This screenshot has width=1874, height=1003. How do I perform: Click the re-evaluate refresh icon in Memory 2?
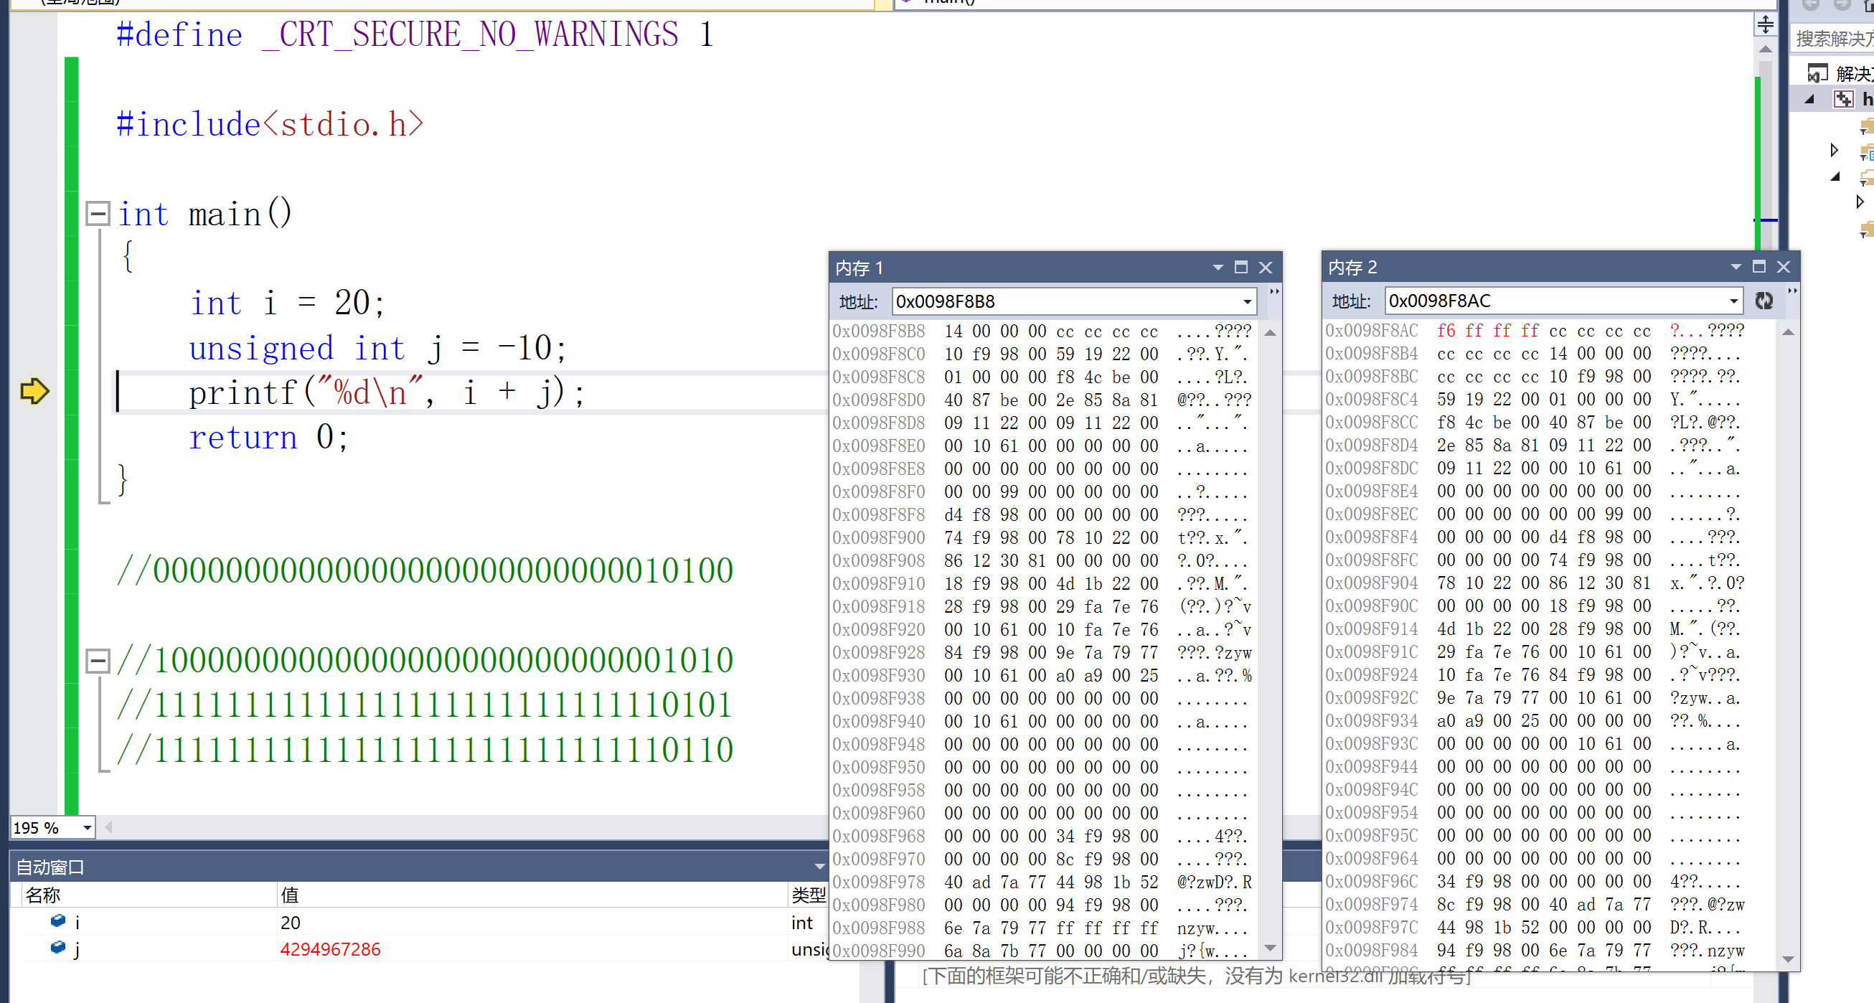[1764, 301]
